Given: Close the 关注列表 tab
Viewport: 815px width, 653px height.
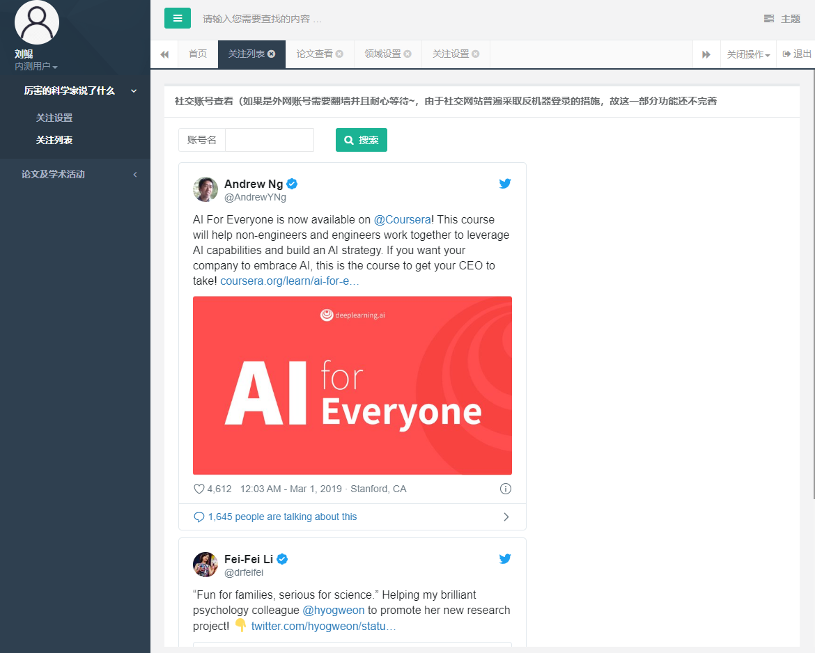Looking at the screenshot, I should click(x=272, y=54).
